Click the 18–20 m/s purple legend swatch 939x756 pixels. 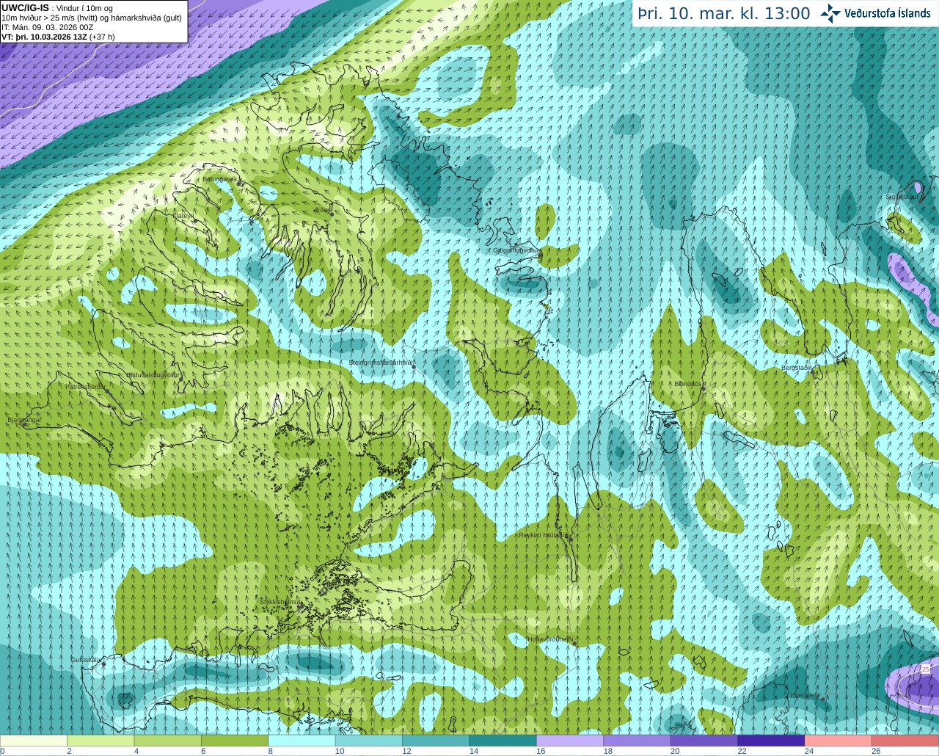tap(637, 741)
